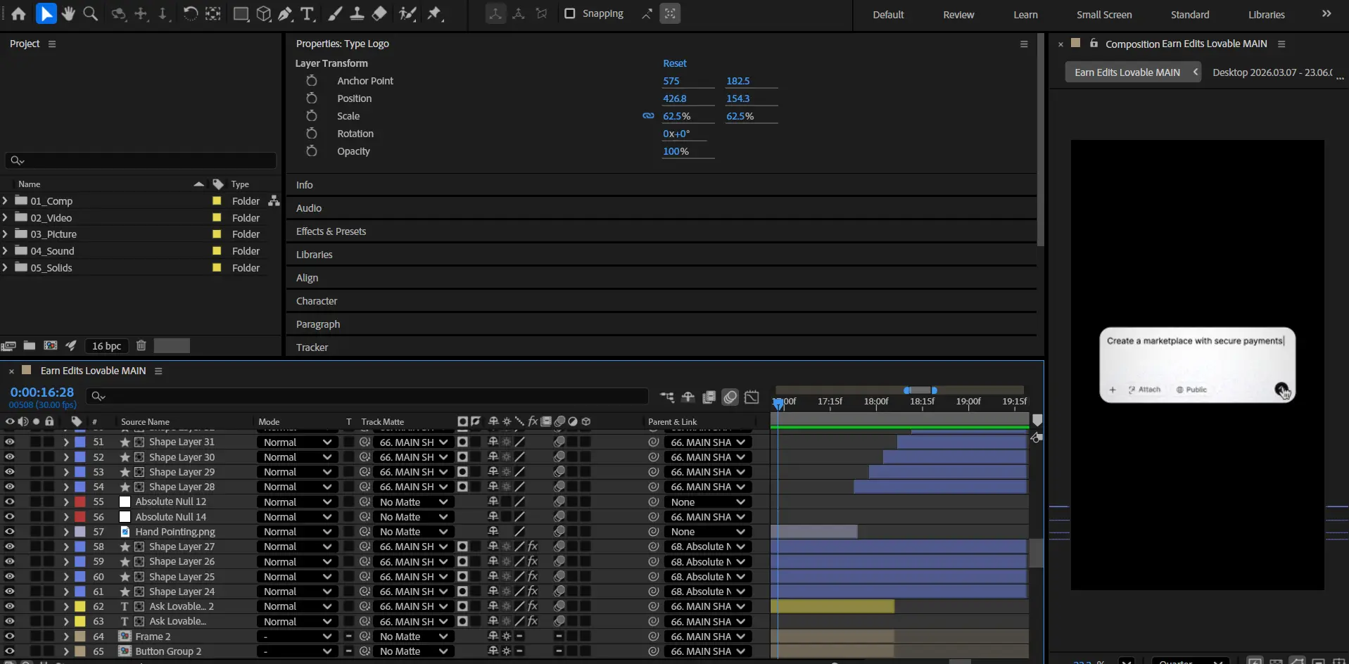Choose the Pen tool
Viewport: 1349px width, 664px height.
[285, 13]
